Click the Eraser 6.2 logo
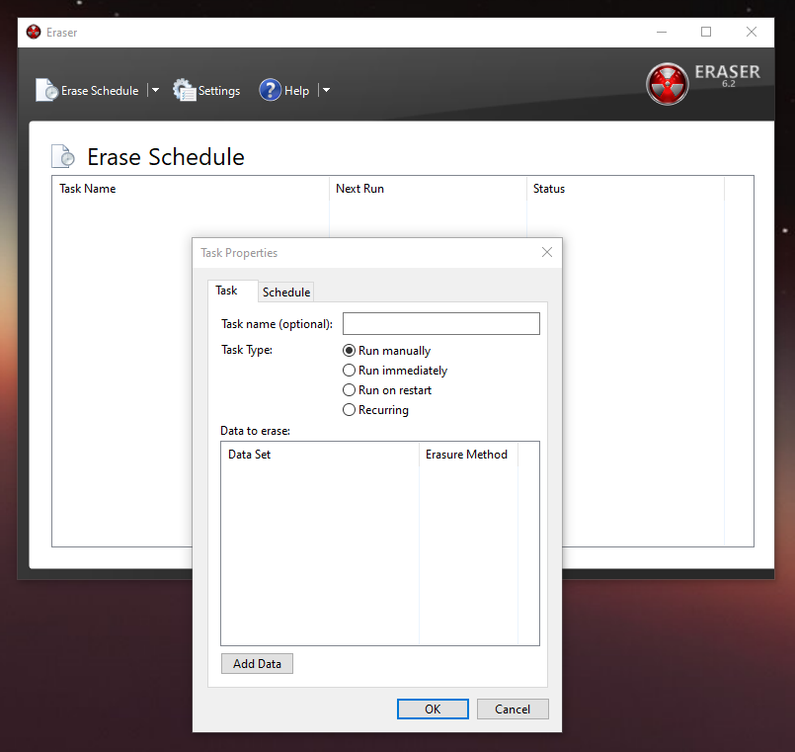795x752 pixels. click(668, 84)
